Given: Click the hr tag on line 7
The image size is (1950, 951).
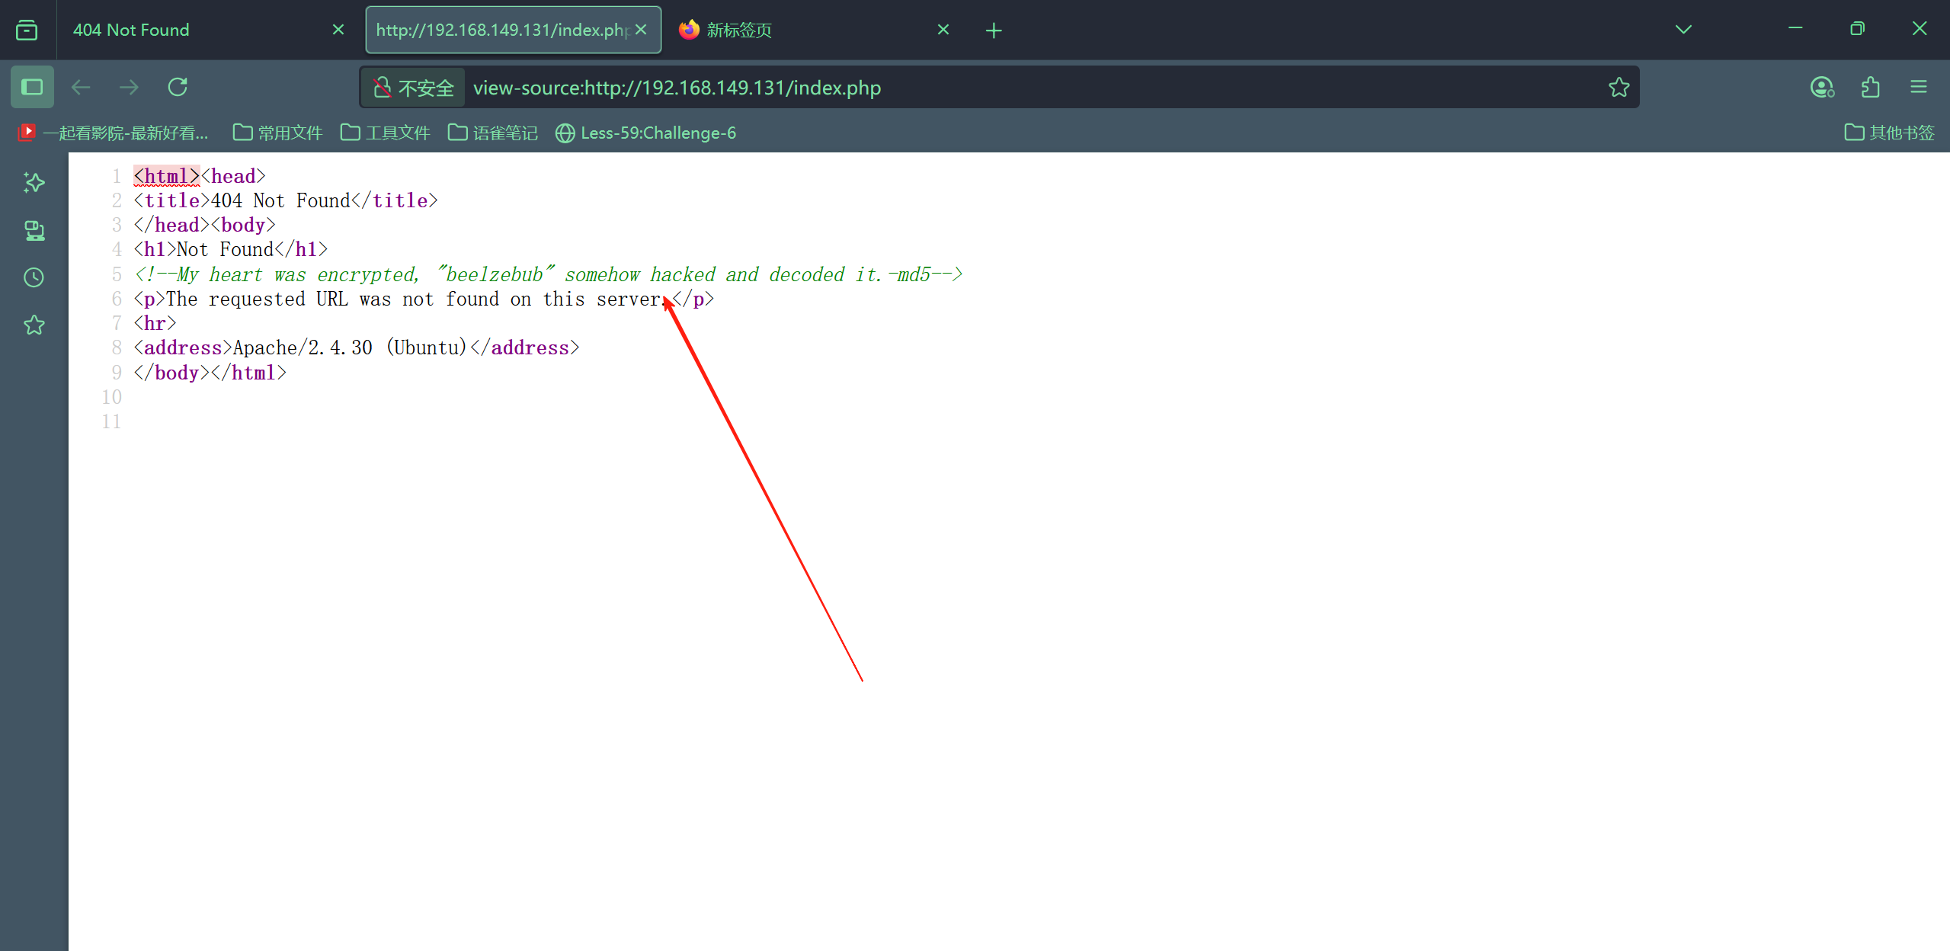Looking at the screenshot, I should tap(155, 323).
